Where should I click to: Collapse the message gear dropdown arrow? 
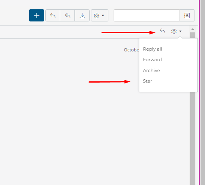coord(180,31)
